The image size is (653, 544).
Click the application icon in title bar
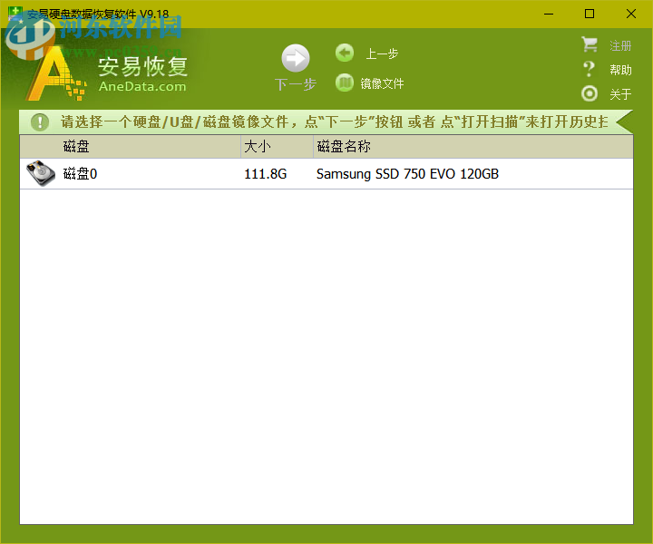15,13
